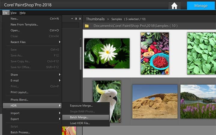Screen dimensions: 216x135
Task: Click the Samples breadcrumb label
Action: [116, 19]
